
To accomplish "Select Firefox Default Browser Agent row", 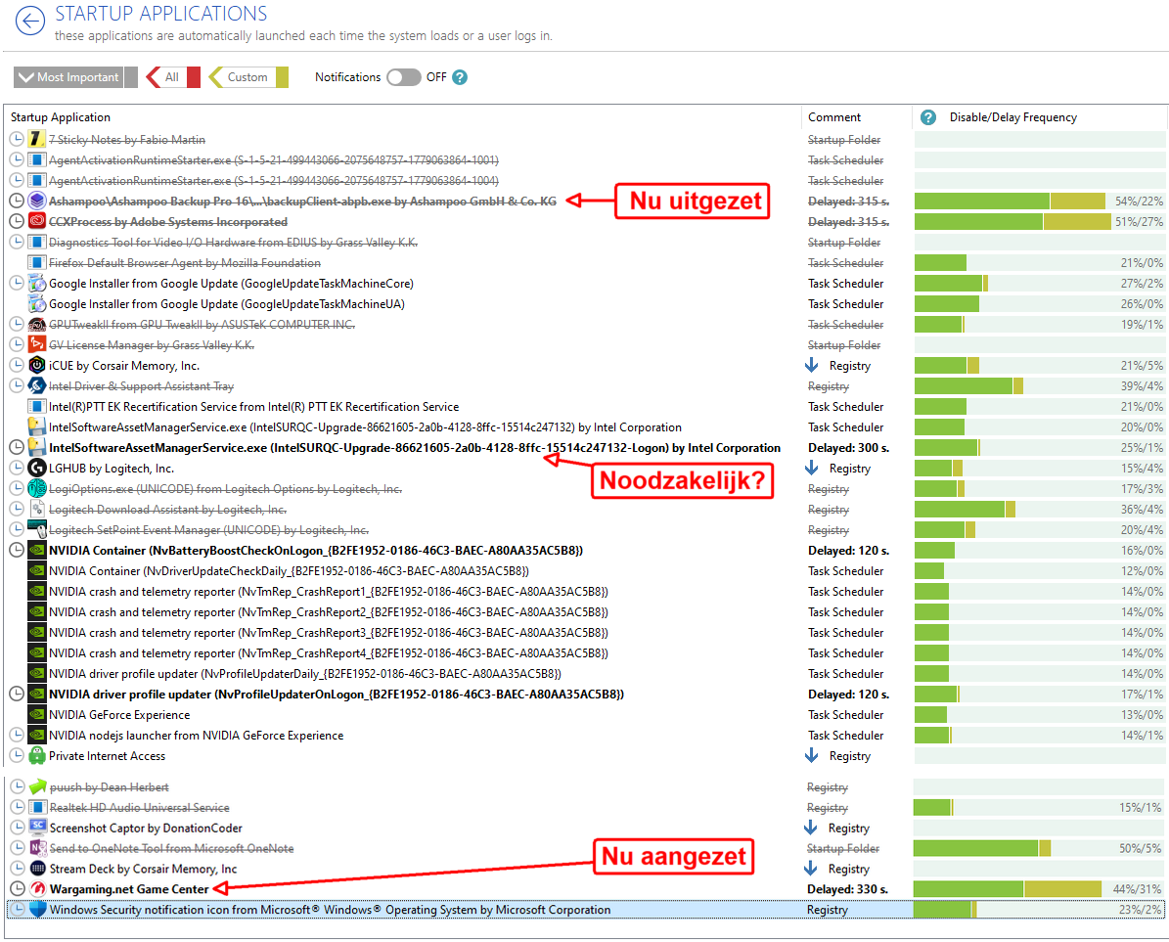I will (x=585, y=263).
